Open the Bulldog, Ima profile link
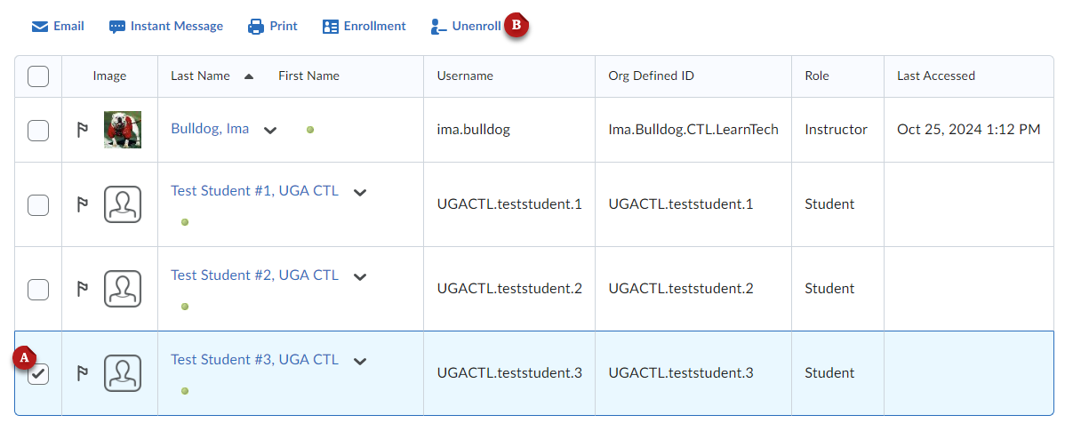Viewport: 1065px width, 423px height. [x=210, y=129]
